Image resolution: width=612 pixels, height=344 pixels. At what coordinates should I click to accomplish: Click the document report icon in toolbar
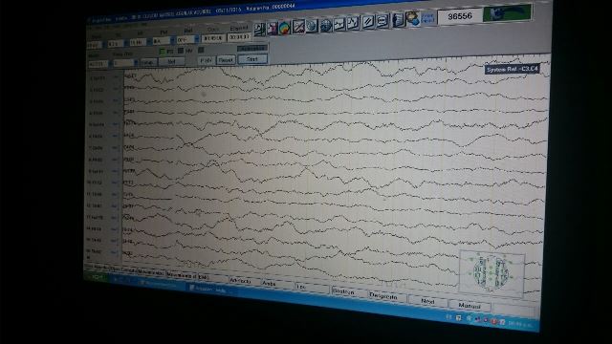(398, 20)
